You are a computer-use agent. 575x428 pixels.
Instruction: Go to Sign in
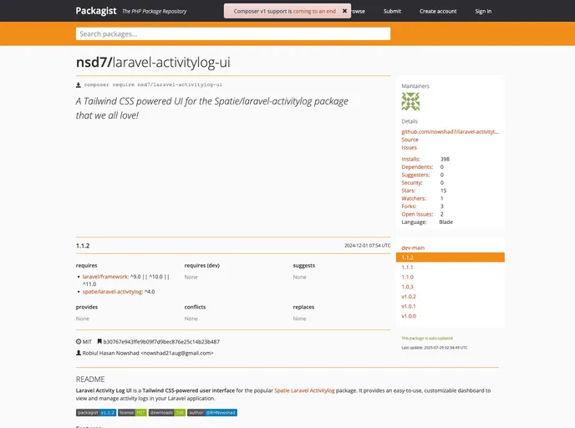(x=483, y=12)
